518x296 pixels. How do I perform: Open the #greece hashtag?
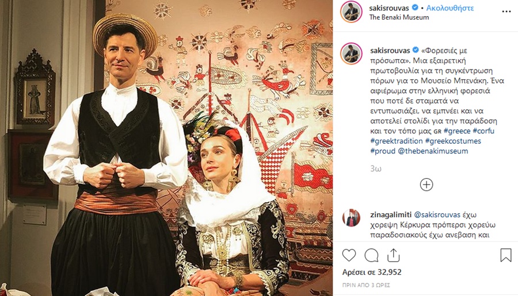click(457, 130)
